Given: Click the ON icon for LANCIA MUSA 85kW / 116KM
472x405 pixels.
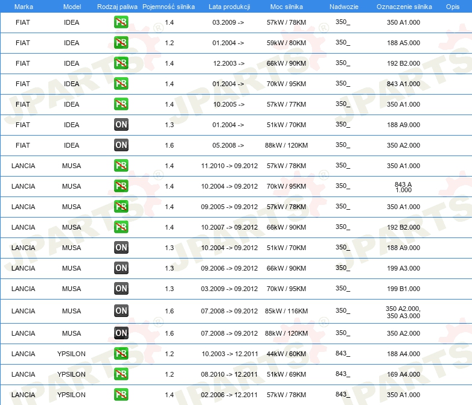Looking at the screenshot, I should 121,311.
